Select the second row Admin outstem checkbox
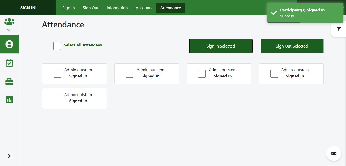This screenshot has width=346, height=166. [x=57, y=99]
